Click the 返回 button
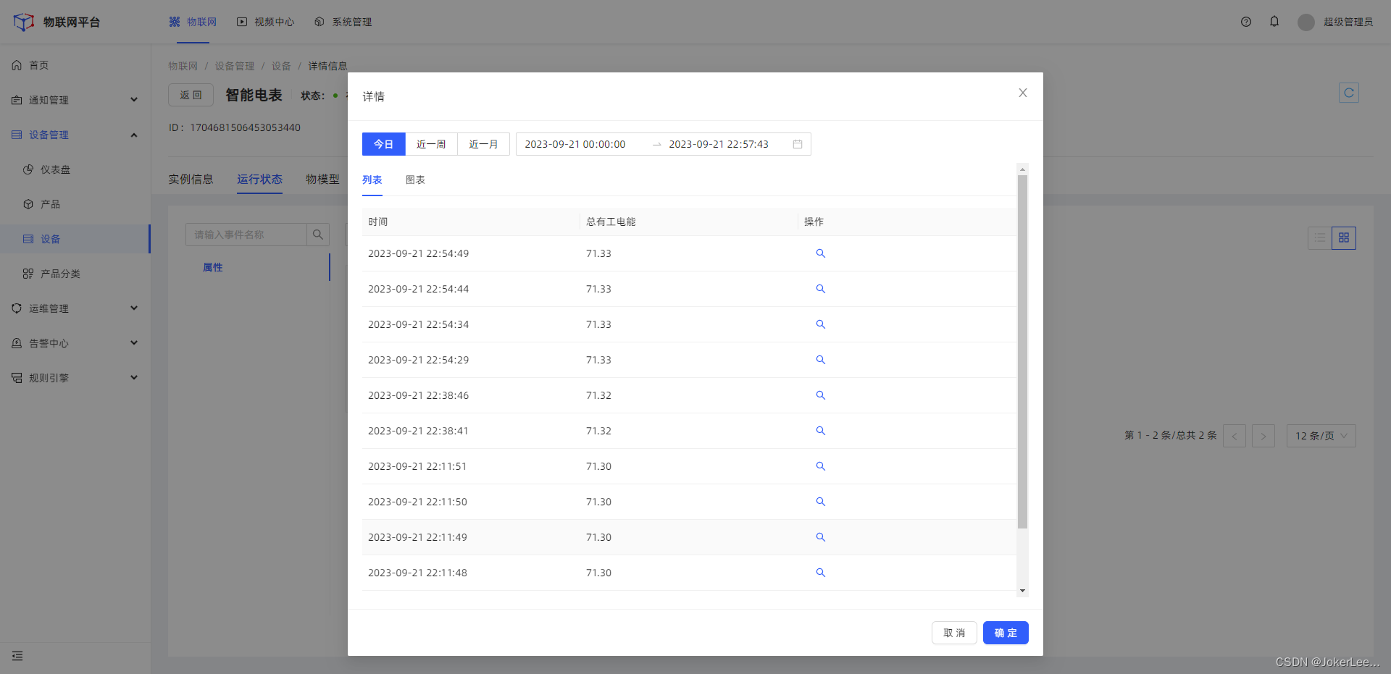1391x674 pixels. (191, 95)
